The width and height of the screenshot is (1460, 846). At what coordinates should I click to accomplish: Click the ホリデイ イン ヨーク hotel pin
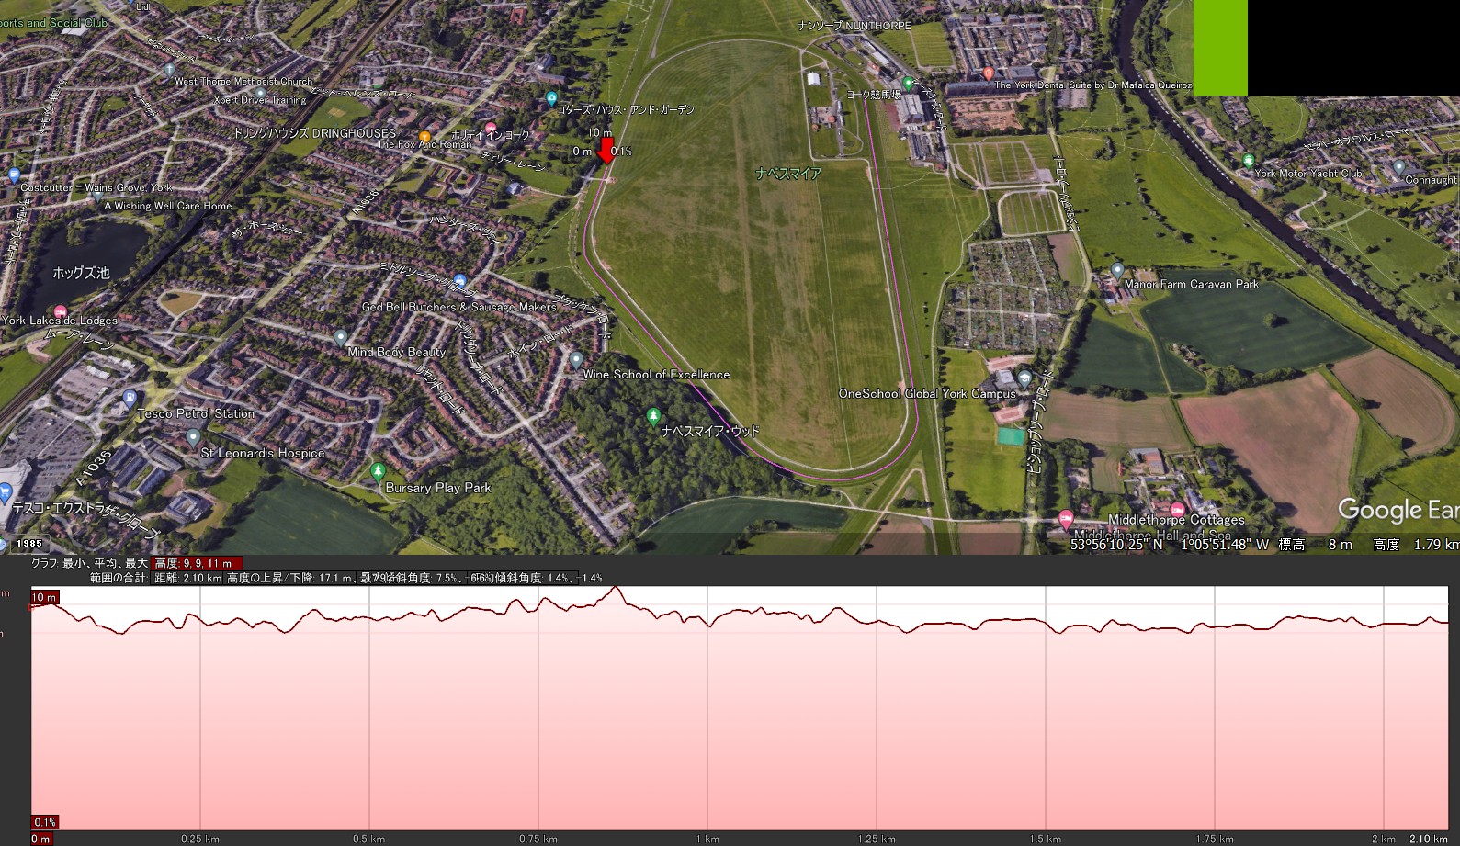(x=491, y=128)
